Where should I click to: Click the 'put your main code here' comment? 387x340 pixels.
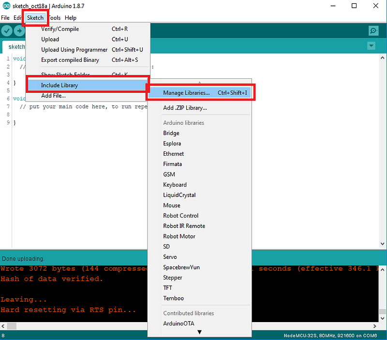tap(83, 106)
